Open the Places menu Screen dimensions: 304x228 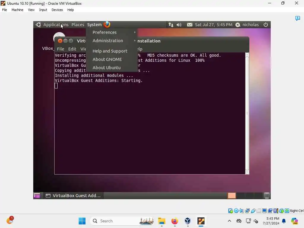78,25
